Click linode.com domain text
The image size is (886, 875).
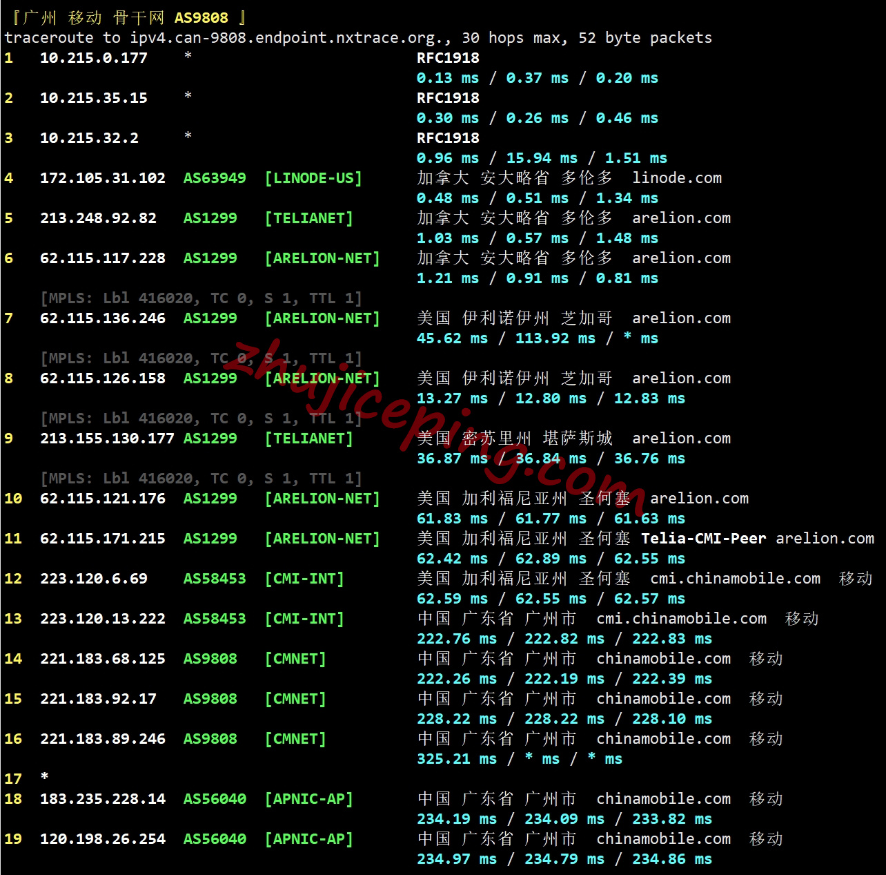click(x=677, y=178)
